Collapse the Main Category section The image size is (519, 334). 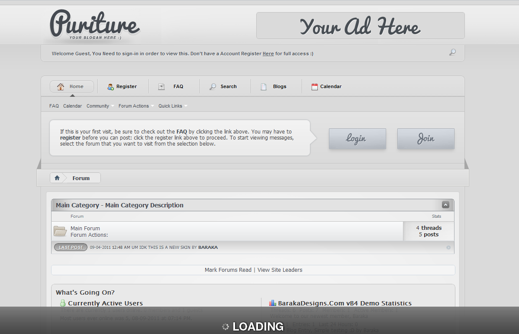tap(445, 205)
